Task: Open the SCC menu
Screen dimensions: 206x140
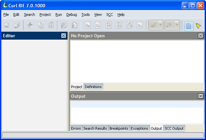Action: tap(109, 15)
